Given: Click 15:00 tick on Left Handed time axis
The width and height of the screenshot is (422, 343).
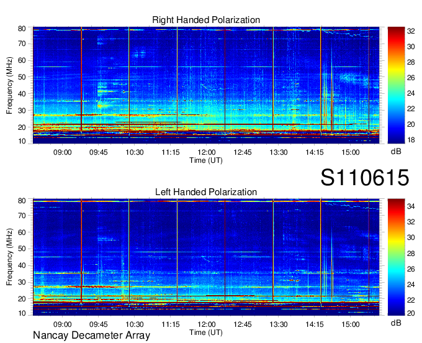Looking at the screenshot, I should pos(351,324).
